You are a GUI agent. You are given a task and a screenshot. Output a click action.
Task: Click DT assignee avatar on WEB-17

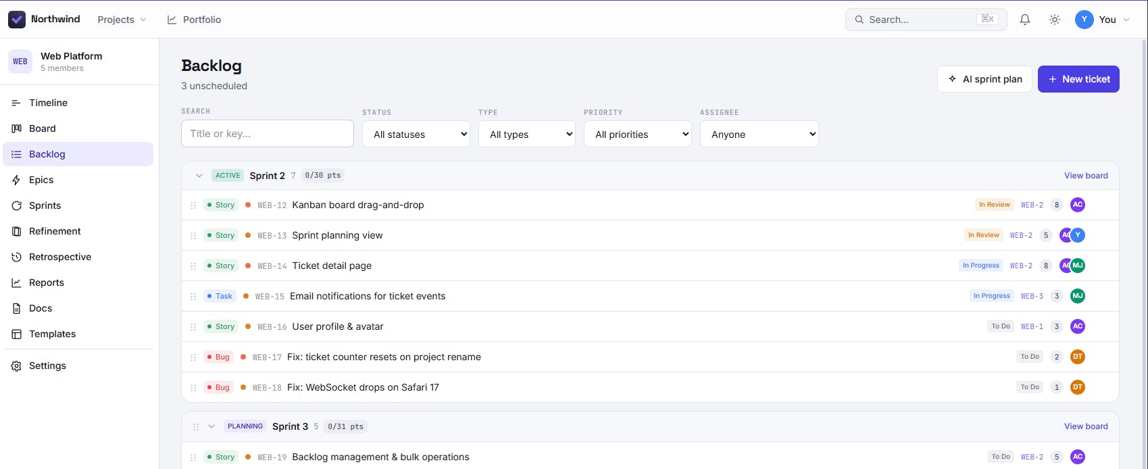click(x=1078, y=357)
